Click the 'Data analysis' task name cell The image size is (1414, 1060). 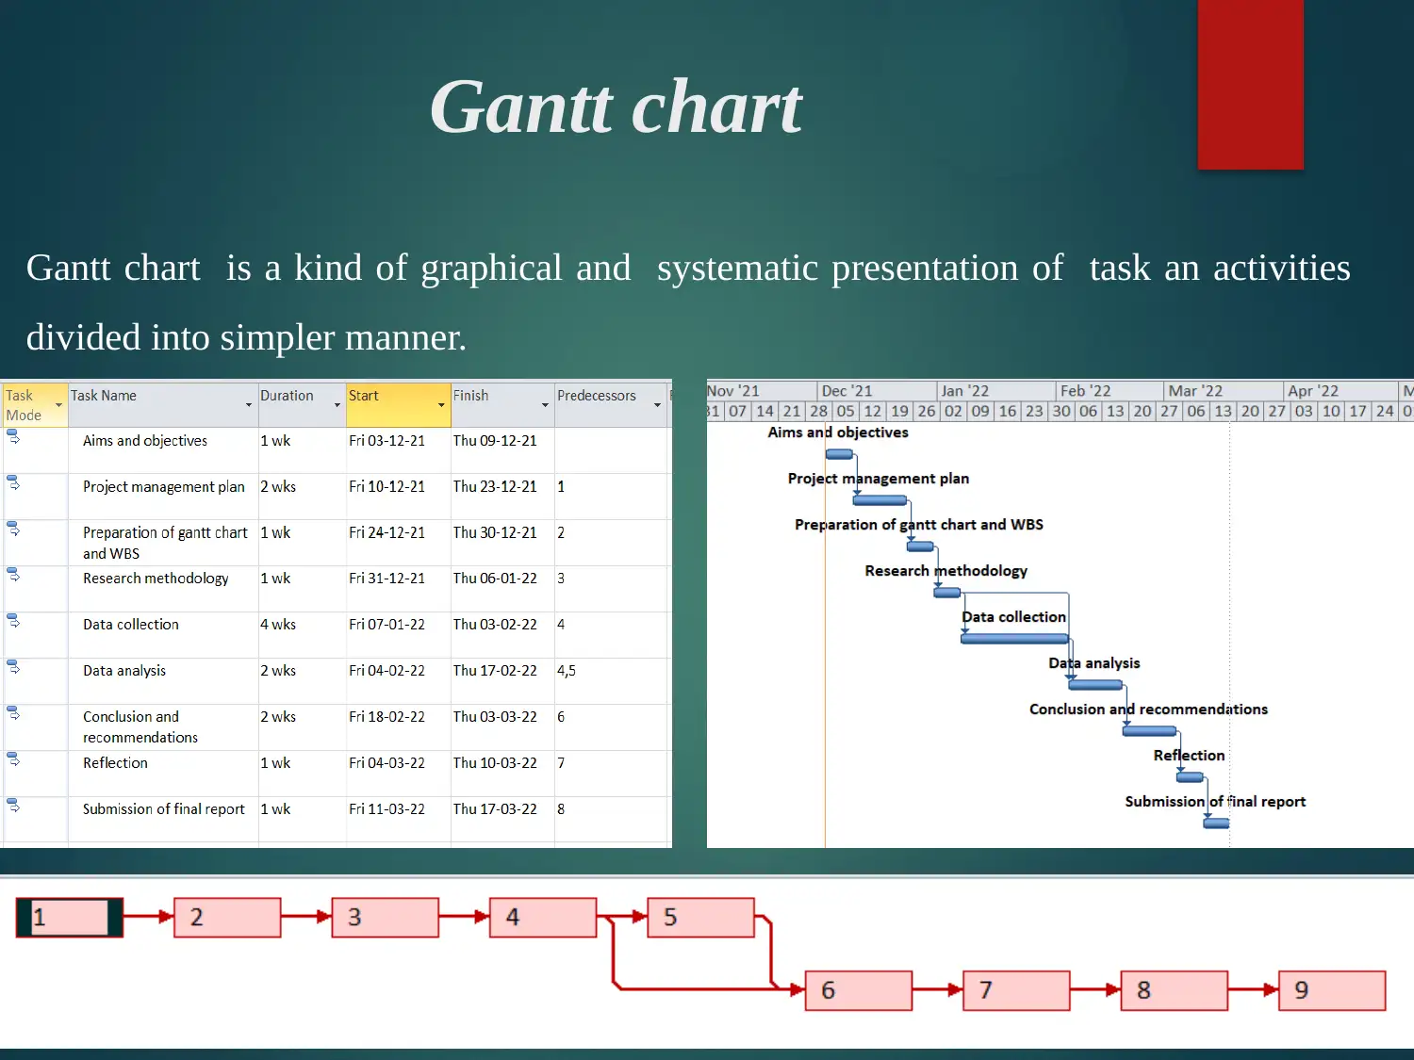click(x=163, y=681)
